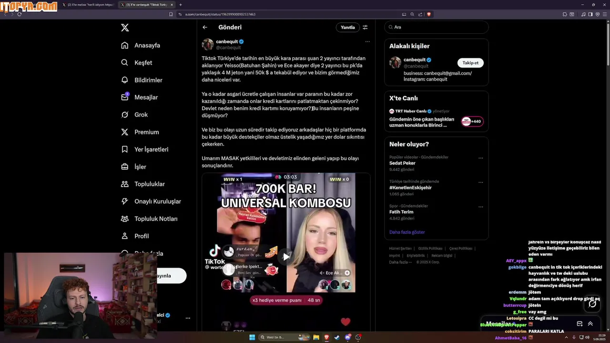Bookmark this page in address bar
Image resolution: width=610 pixels, height=343 pixels.
(171, 14)
